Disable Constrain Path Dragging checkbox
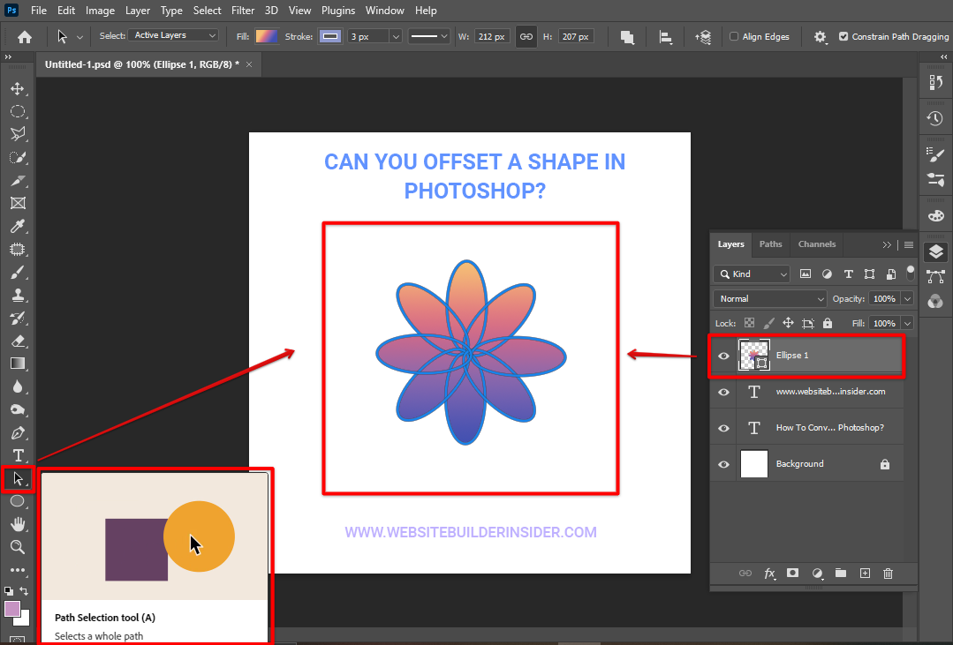The width and height of the screenshot is (953, 645). (x=843, y=37)
